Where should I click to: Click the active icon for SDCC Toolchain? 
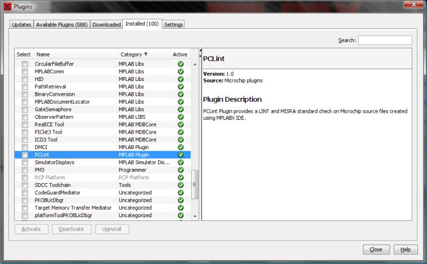(180, 185)
